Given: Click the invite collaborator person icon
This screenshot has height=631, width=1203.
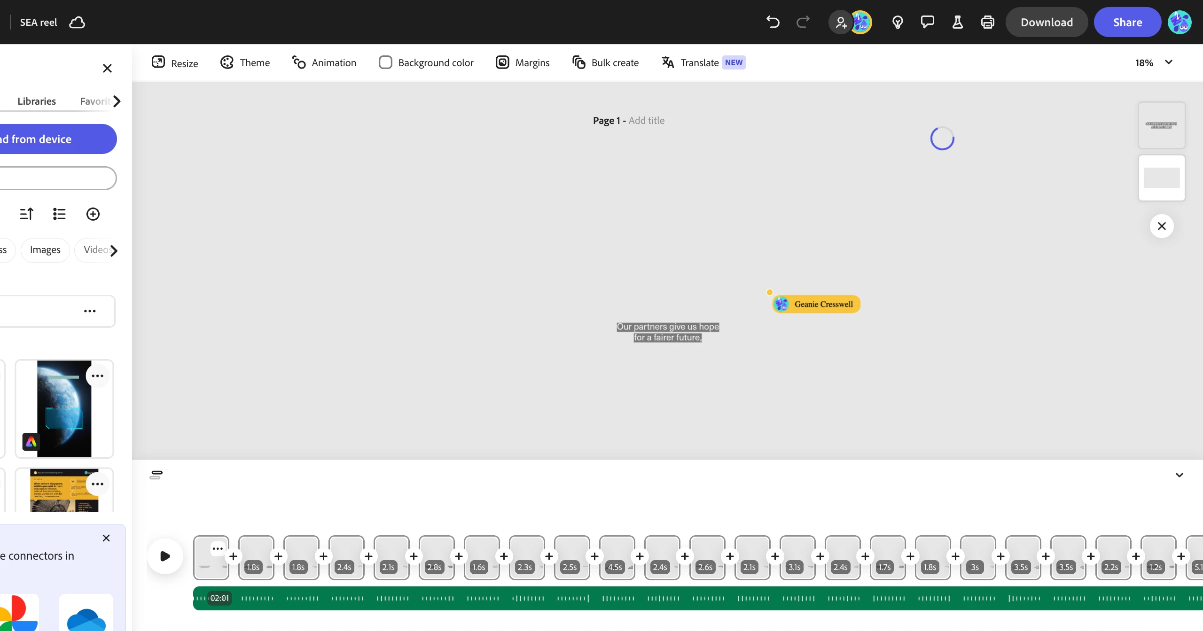Looking at the screenshot, I should (841, 22).
